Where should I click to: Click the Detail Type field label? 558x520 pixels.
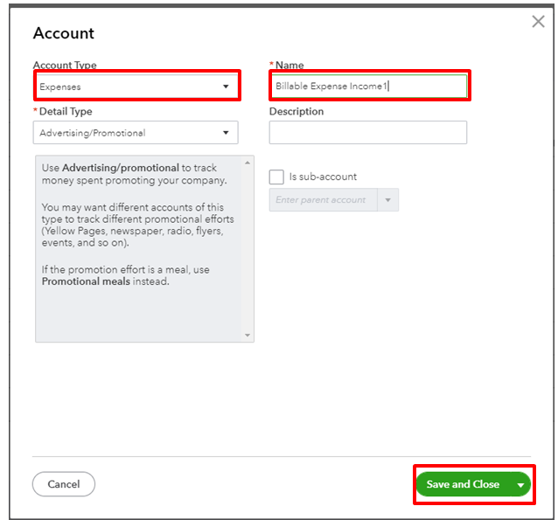click(x=66, y=112)
